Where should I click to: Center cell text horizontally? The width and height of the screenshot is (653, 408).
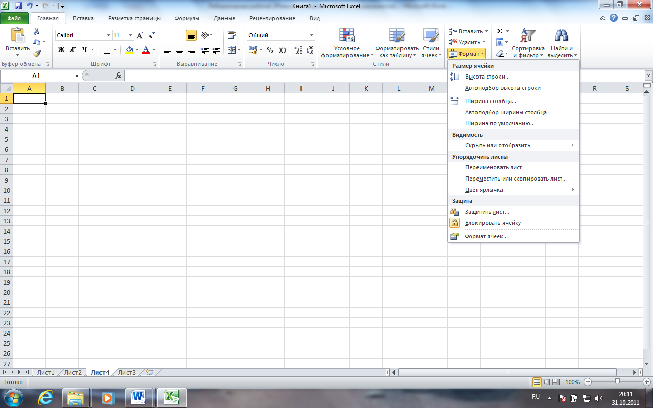click(180, 50)
